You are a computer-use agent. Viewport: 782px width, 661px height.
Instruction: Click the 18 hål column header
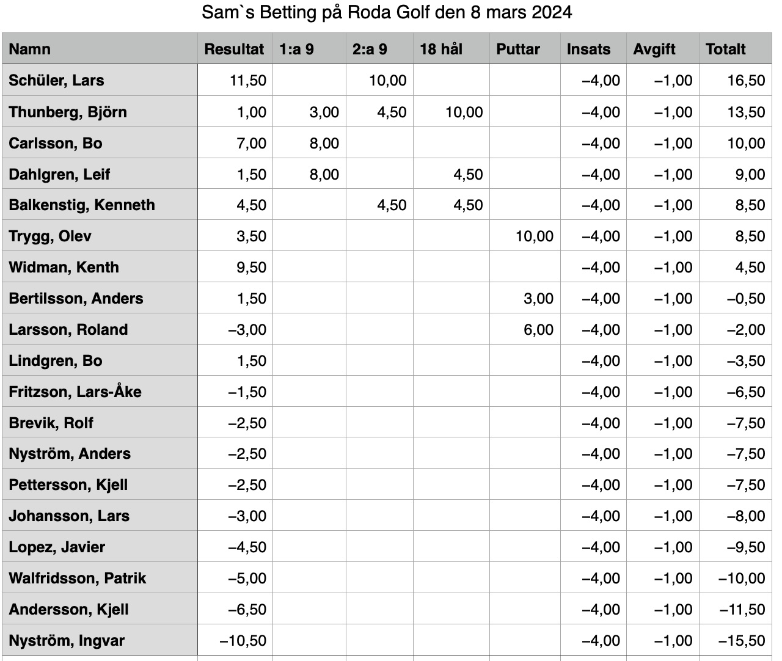point(451,49)
